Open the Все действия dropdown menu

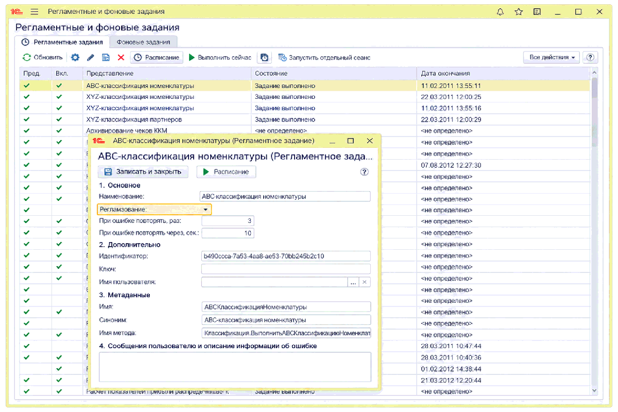(x=552, y=57)
